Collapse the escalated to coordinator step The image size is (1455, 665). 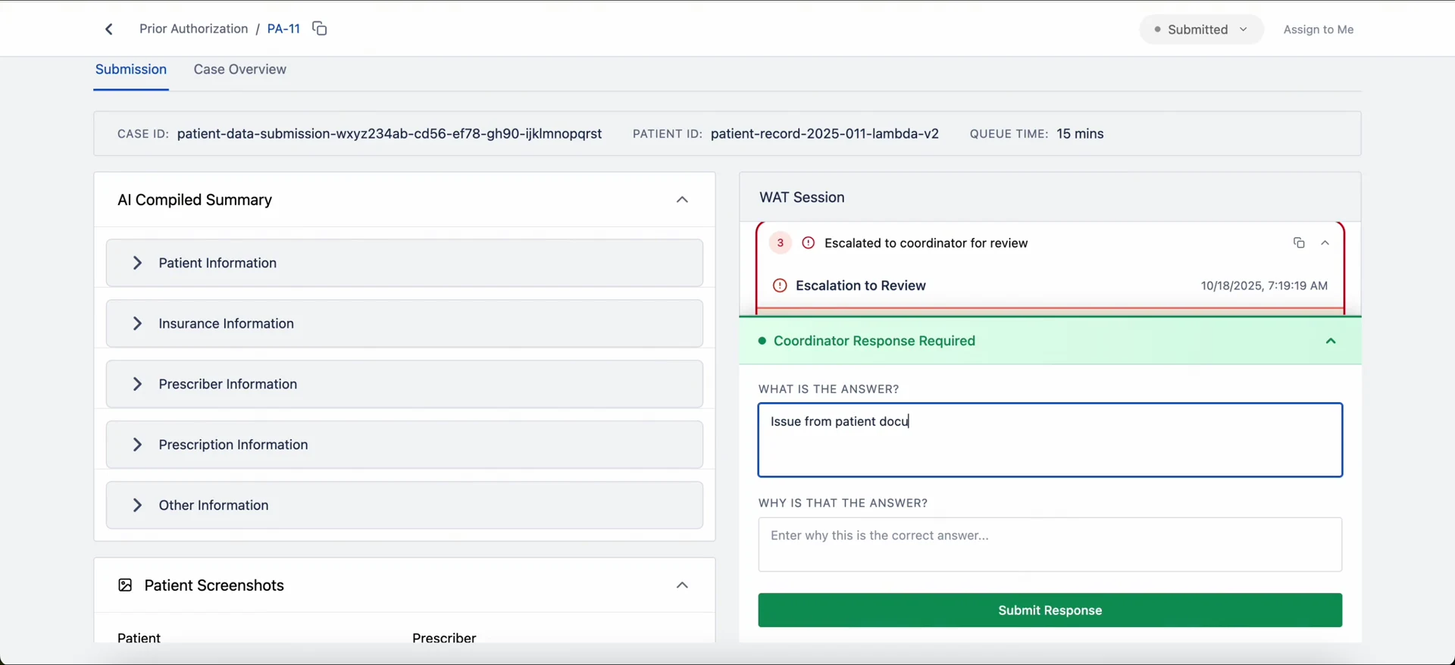tap(1325, 243)
